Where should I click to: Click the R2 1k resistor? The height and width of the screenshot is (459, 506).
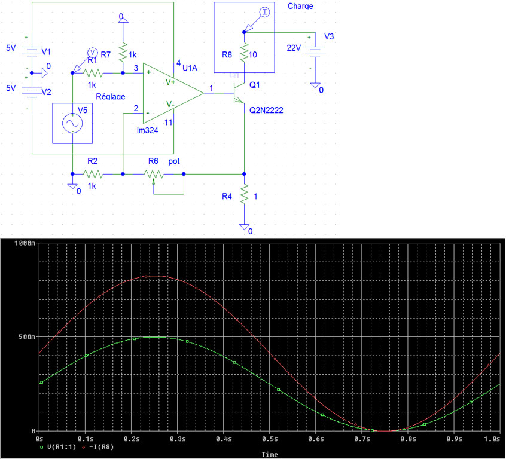pos(93,174)
